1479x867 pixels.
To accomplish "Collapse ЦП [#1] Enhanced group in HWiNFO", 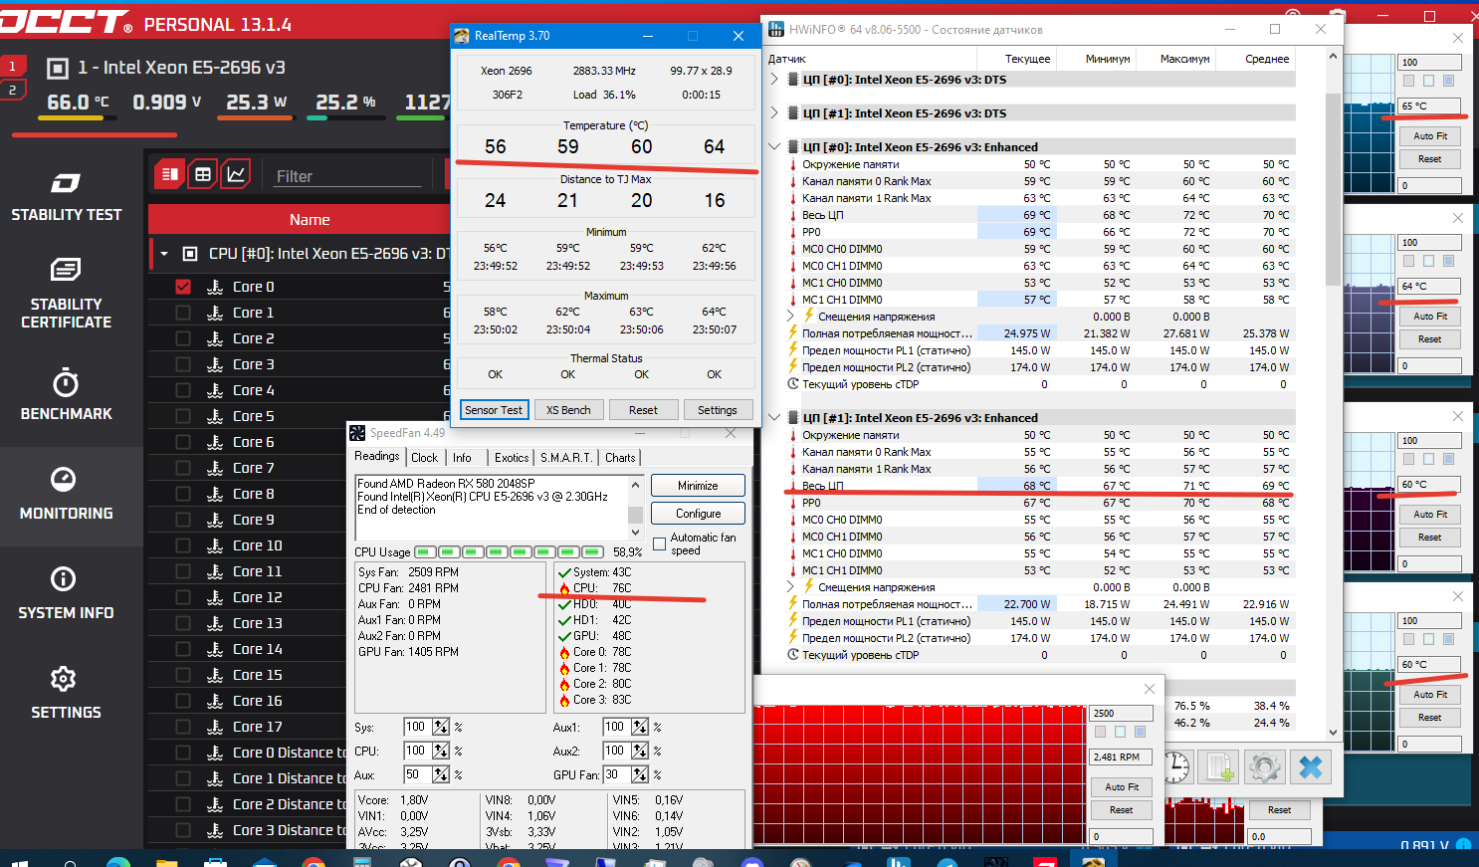I will coord(775,417).
